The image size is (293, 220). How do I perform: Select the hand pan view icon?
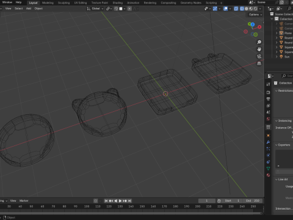(259, 50)
